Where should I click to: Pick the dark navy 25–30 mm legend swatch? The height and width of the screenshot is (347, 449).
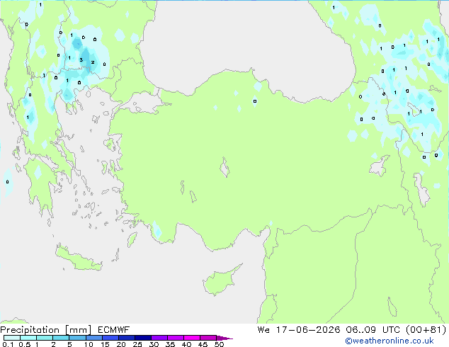pos(143,338)
